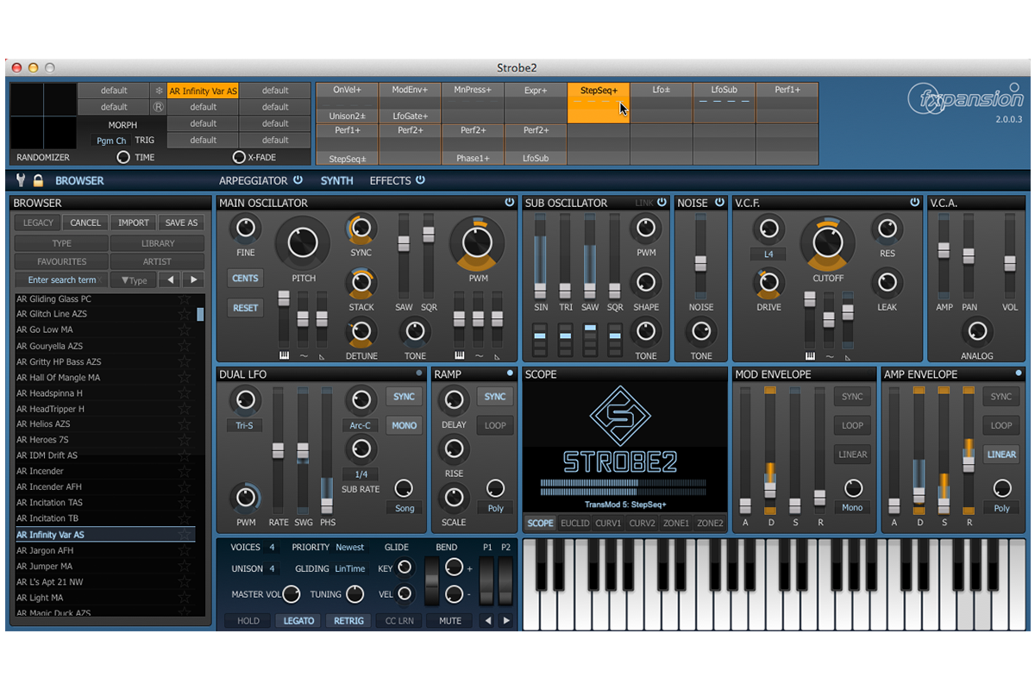The width and height of the screenshot is (1035, 690).
Task: Toggle Main Oscillator power
Action: [510, 203]
